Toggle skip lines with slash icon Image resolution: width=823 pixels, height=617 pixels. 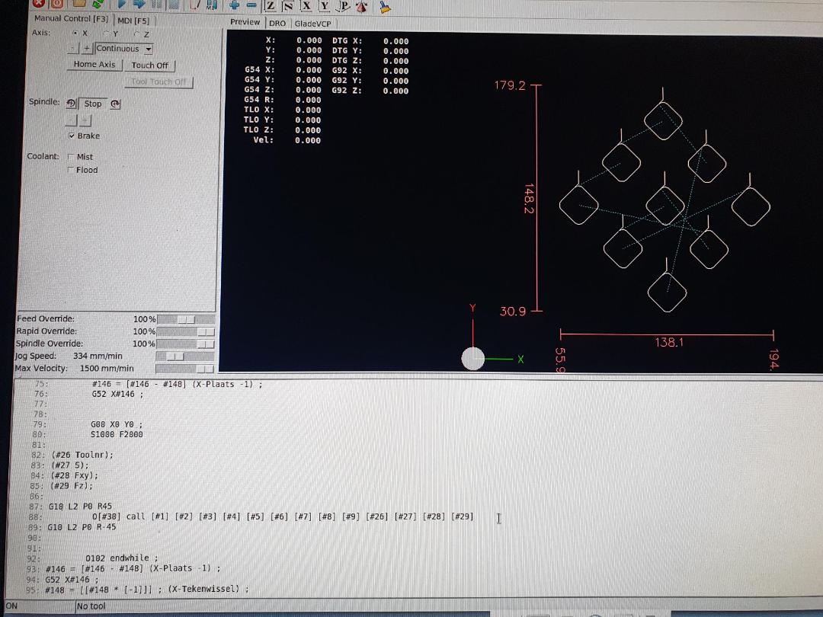(x=195, y=5)
